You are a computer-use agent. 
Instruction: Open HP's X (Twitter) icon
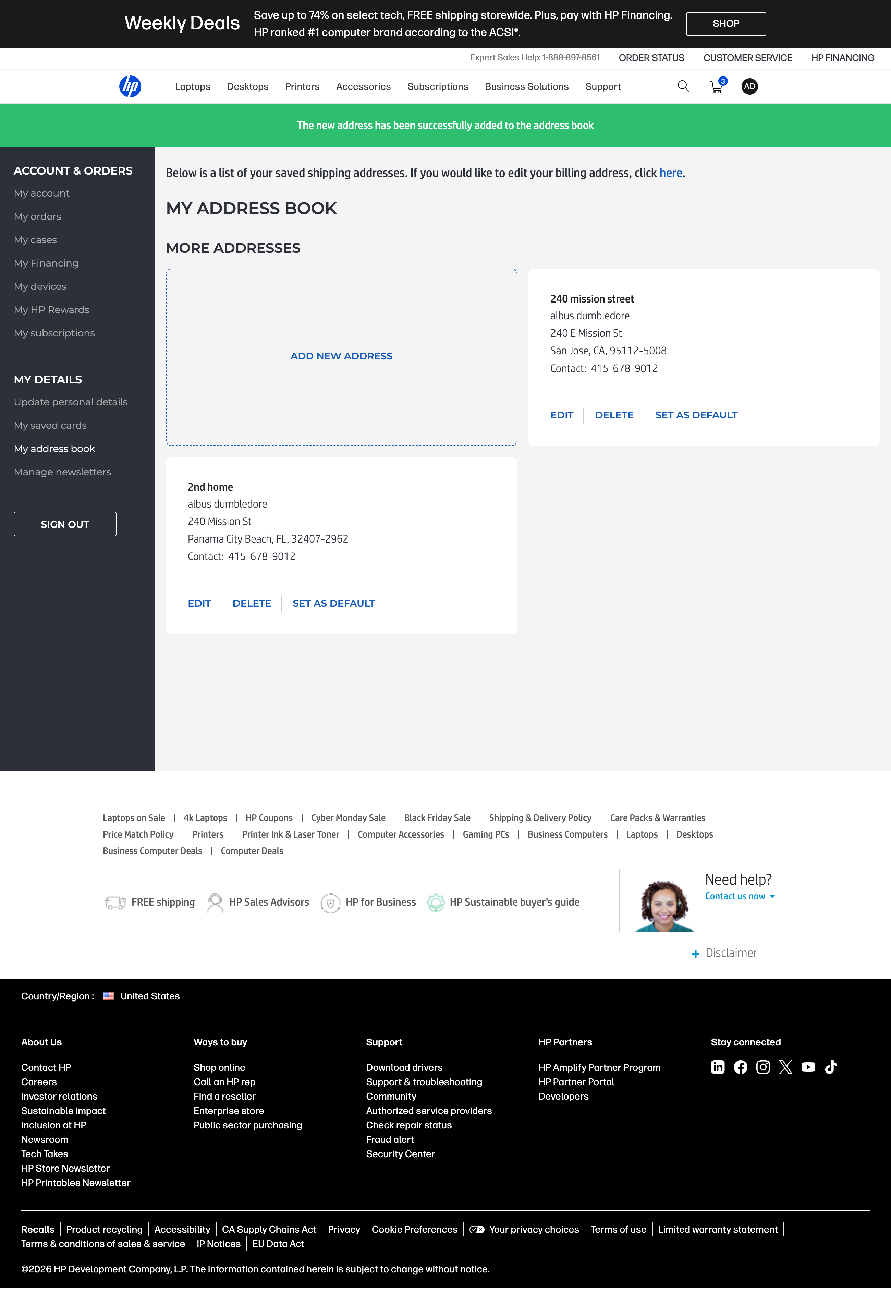pos(785,1067)
